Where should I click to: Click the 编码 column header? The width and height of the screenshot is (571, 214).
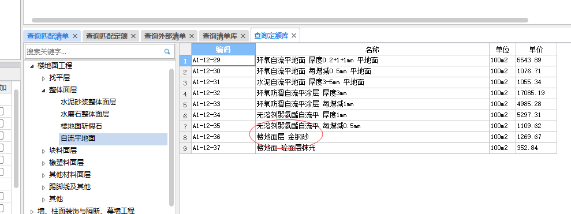click(x=223, y=50)
